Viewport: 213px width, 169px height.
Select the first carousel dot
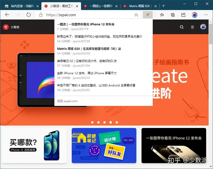coord(92,122)
